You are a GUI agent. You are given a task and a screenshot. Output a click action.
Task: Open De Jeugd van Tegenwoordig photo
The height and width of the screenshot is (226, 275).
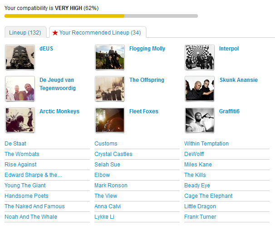20,89
